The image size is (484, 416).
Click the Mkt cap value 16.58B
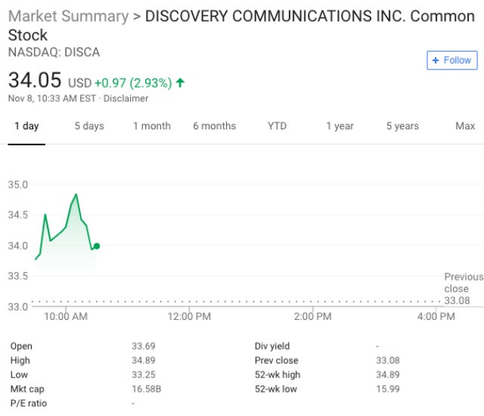[146, 389]
